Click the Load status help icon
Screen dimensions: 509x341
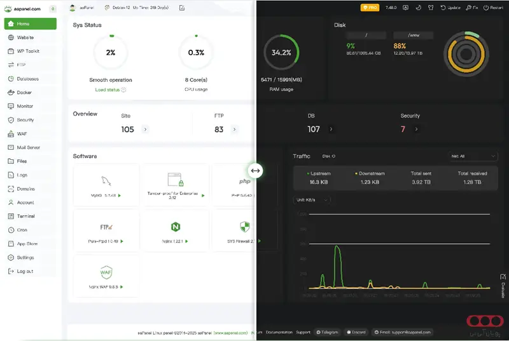pyautogui.click(x=123, y=90)
